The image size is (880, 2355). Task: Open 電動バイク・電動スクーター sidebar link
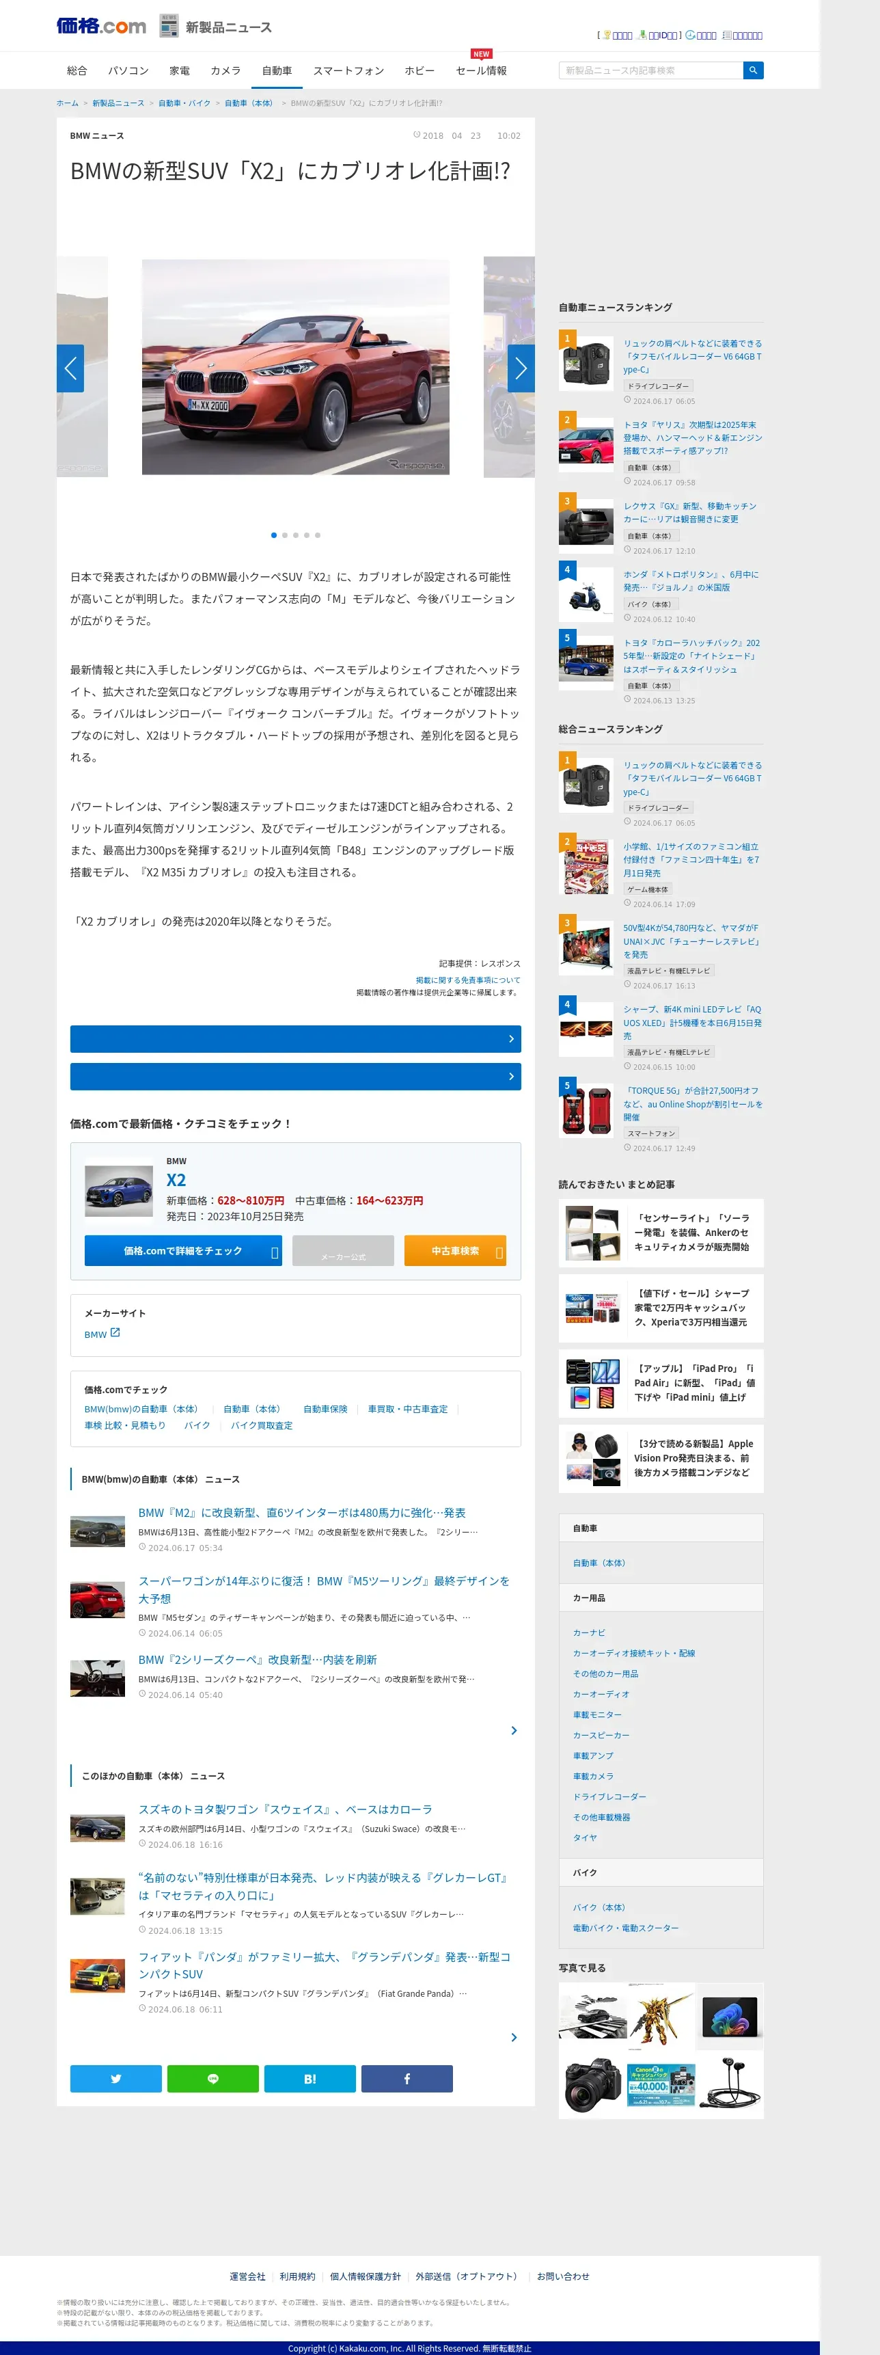pyautogui.click(x=626, y=1928)
